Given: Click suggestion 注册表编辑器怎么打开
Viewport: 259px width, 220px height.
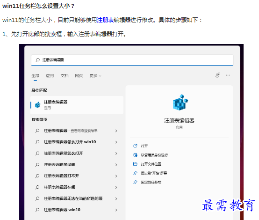Looking at the screenshot, I should (x=63, y=153).
